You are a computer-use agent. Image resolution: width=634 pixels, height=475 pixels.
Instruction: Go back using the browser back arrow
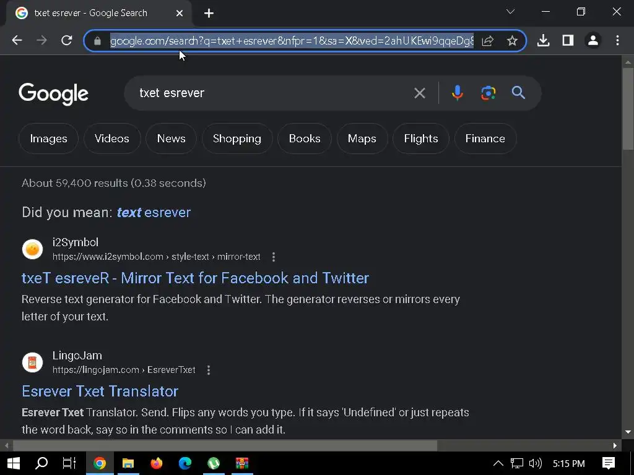point(17,40)
